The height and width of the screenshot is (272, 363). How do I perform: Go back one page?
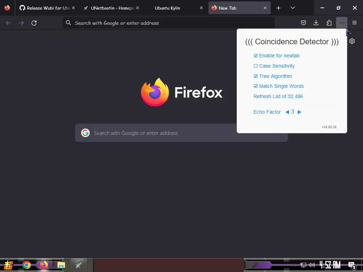click(x=9, y=23)
